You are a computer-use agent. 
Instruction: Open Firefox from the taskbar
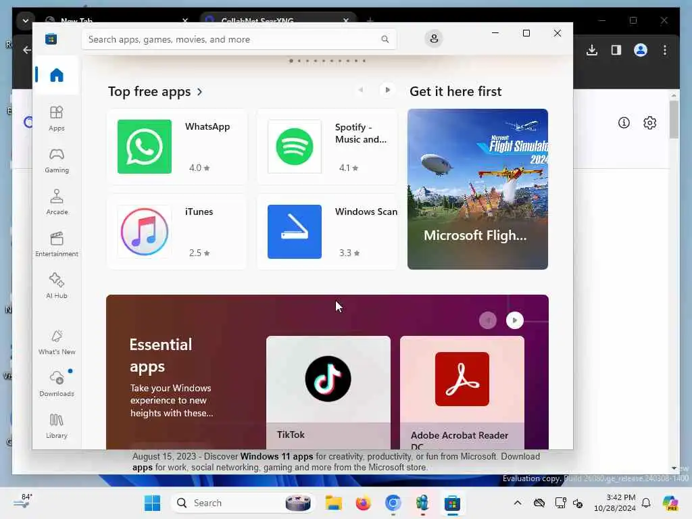[363, 503]
